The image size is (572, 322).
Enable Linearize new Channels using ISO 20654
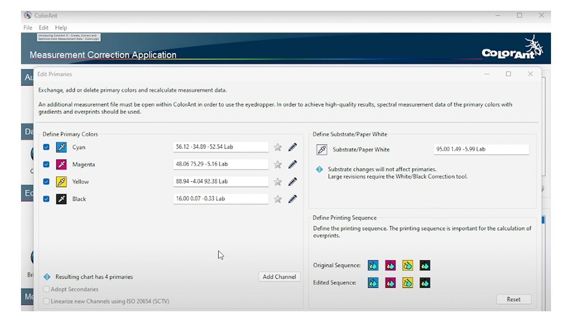click(46, 301)
